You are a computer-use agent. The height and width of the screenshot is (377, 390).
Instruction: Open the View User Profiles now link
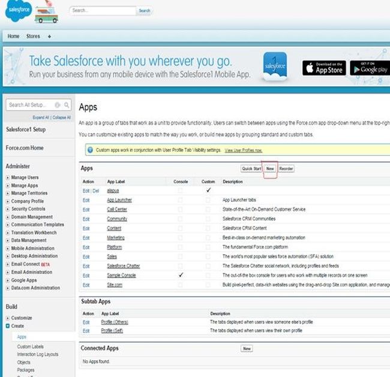243,150
